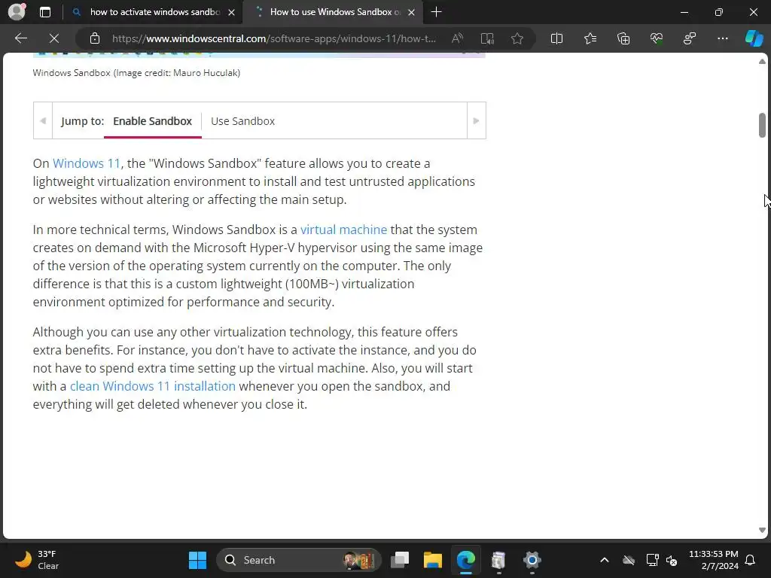Click Microsoft Edge taskbar icon
This screenshot has width=771, height=578.
pyautogui.click(x=465, y=560)
